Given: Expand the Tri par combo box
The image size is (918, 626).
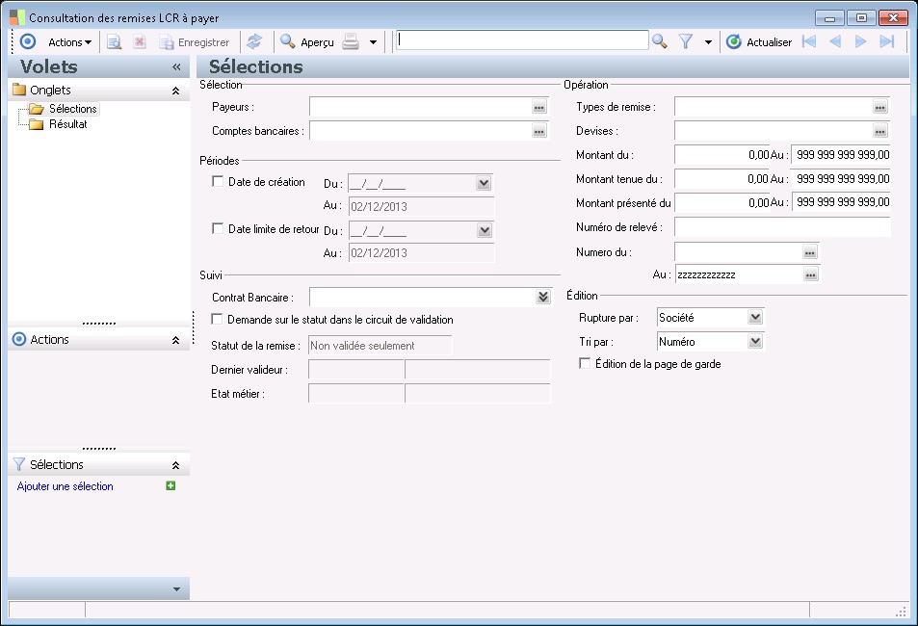Looking at the screenshot, I should tap(755, 341).
